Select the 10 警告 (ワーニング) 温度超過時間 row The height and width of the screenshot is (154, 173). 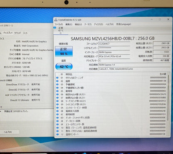pos(111,128)
